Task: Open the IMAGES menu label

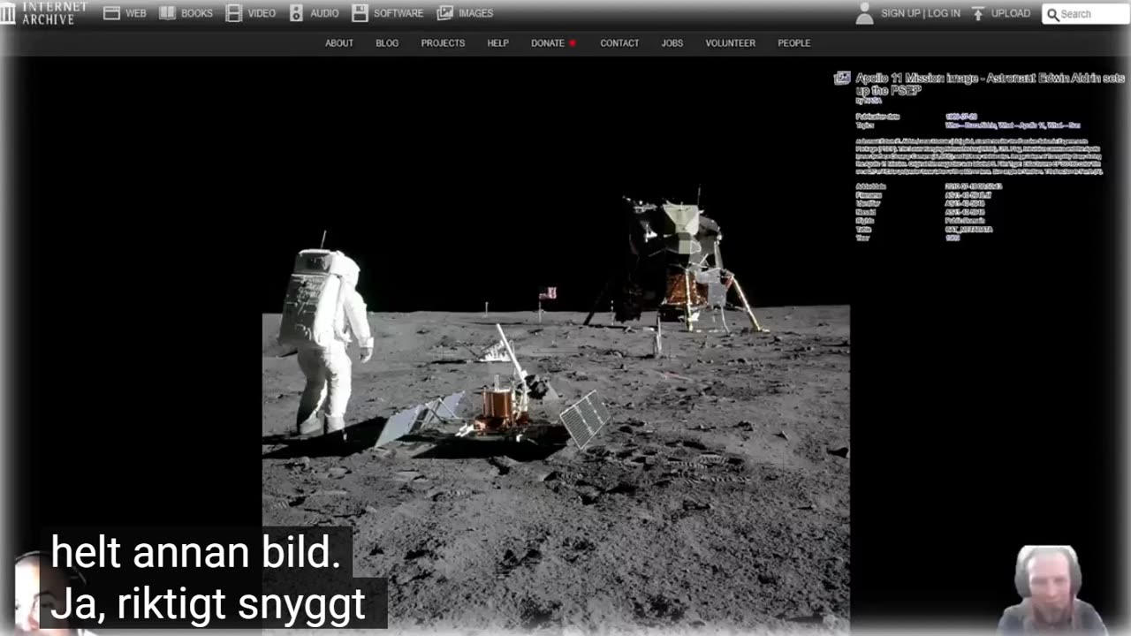Action: (x=476, y=13)
